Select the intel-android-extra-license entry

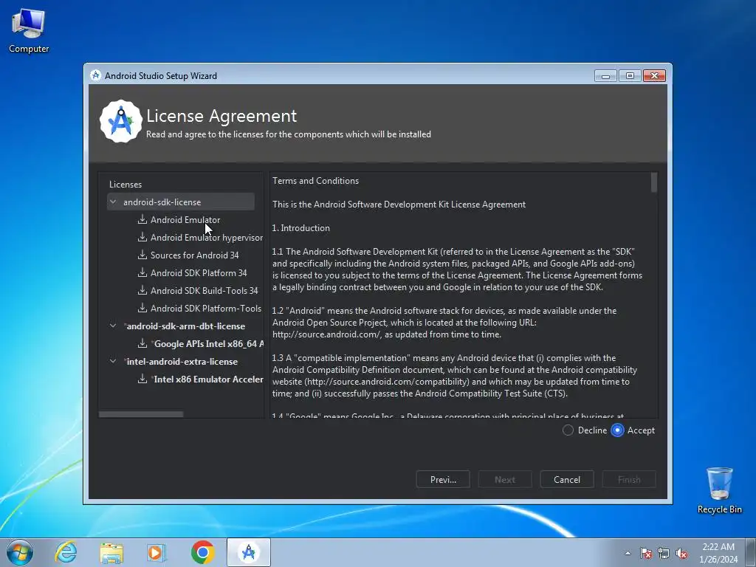tap(182, 361)
